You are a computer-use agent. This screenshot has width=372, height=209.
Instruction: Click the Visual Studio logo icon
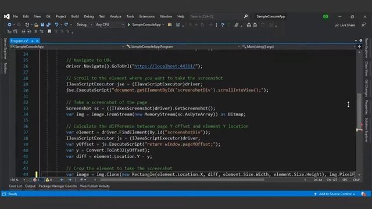click(x=6, y=16)
